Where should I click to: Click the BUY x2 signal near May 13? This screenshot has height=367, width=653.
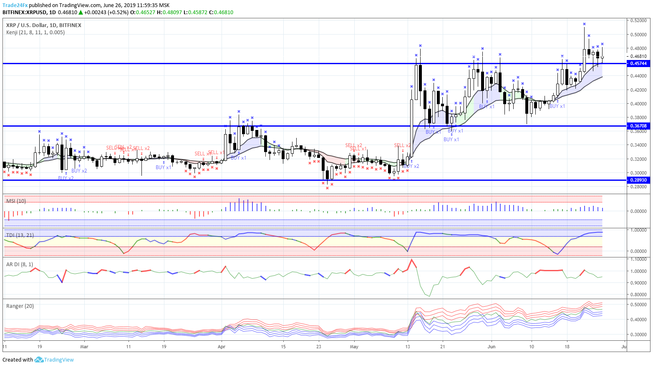pos(411,166)
